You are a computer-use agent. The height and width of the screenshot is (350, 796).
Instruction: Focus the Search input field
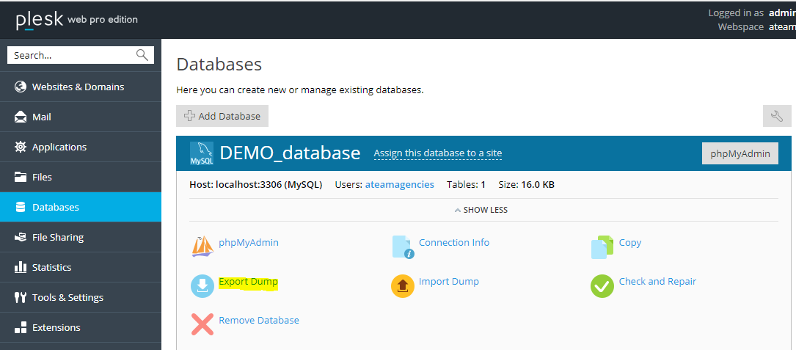[x=81, y=55]
